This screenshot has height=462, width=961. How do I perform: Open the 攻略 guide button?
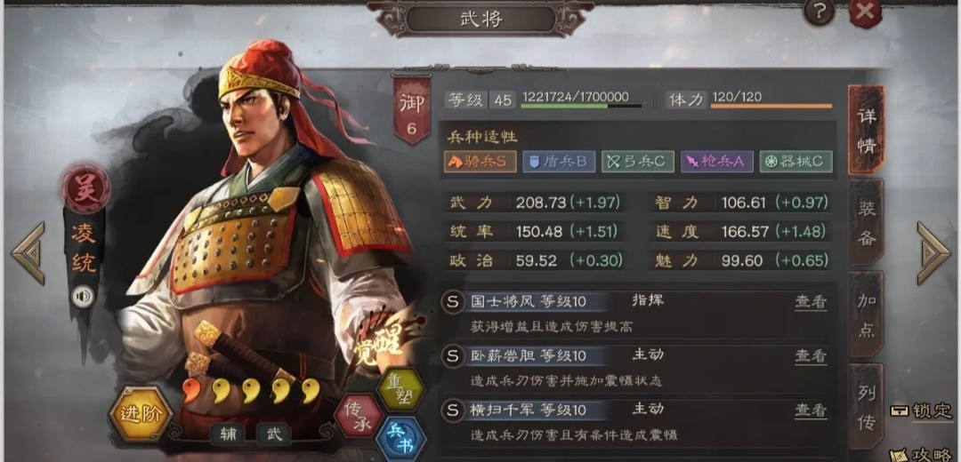pyautogui.click(x=923, y=453)
